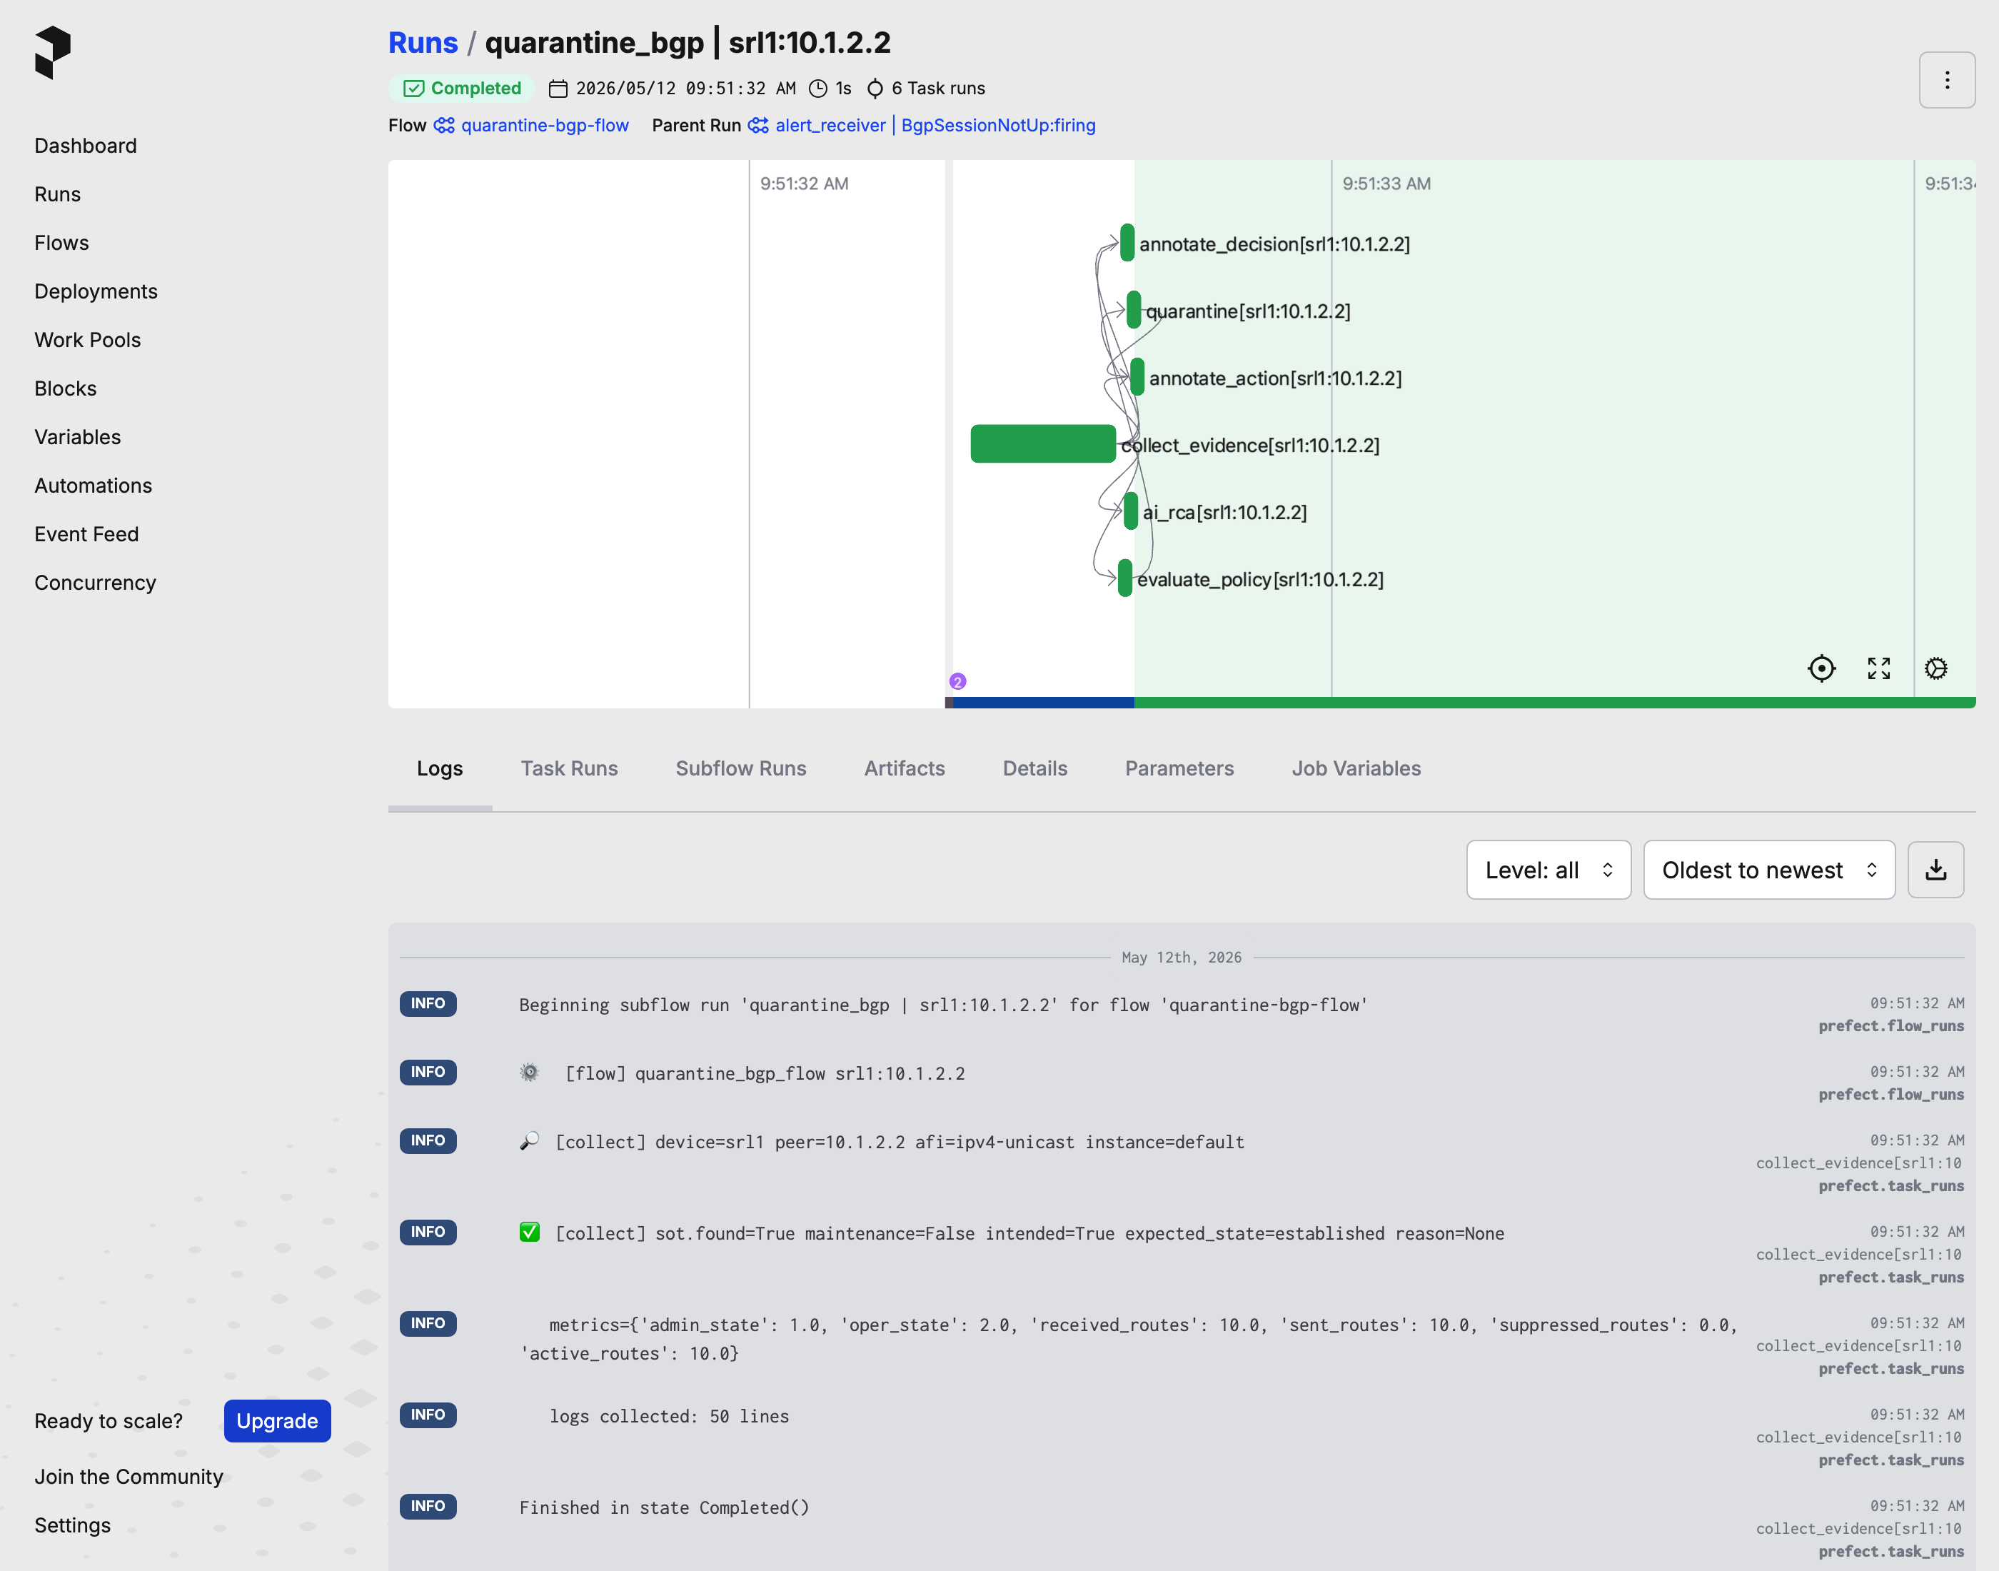This screenshot has width=1999, height=1571.
Task: Open Runs in the sidebar
Action: [57, 194]
